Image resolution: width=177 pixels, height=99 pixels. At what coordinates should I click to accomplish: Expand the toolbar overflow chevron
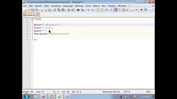153,9
